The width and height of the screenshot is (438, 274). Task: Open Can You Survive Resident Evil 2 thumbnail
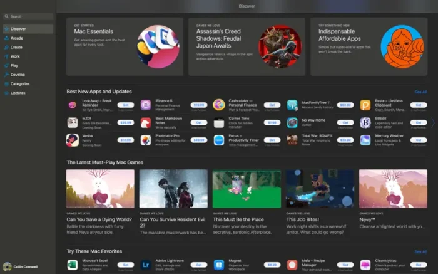pyautogui.click(x=173, y=189)
